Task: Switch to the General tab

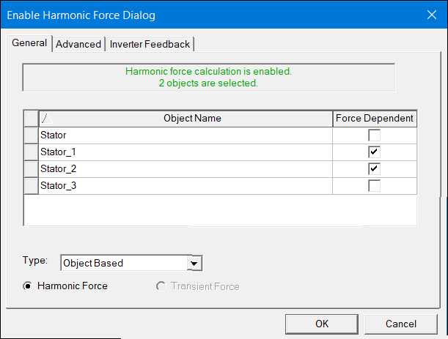Action: (30, 43)
